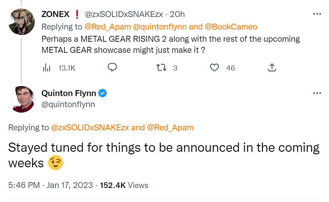Image resolution: width=329 pixels, height=202 pixels.
Task: Open view analytics bar chart icon
Action: pos(47,68)
